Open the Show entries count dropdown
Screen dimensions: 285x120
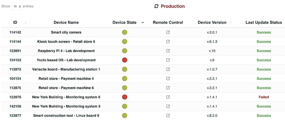click(x=17, y=6)
